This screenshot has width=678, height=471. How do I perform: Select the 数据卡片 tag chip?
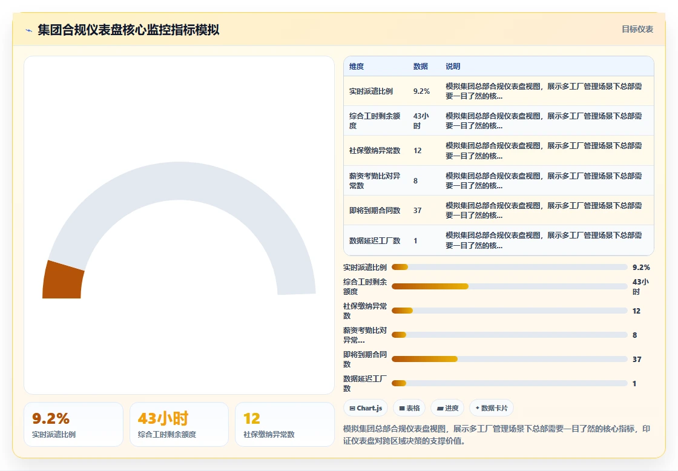click(491, 408)
